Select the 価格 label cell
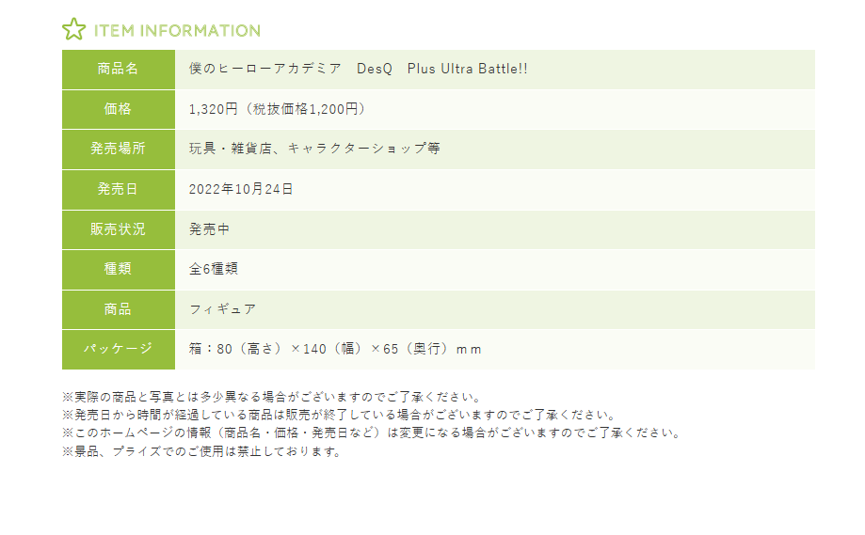This screenshot has width=865, height=535. coord(118,109)
